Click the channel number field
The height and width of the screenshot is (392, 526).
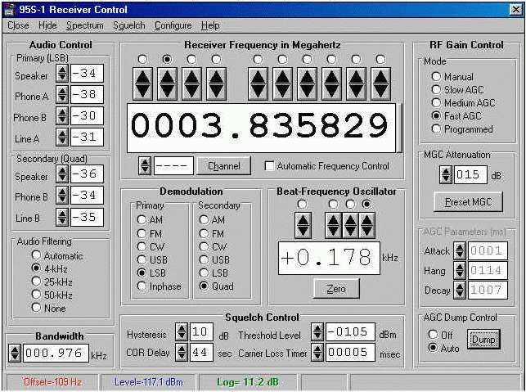[173, 166]
